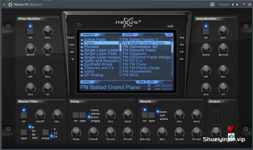Image resolution: width=253 pixels, height=150 pixels.
Task: Go to the next preset with right arrow
Action: [237, 4]
